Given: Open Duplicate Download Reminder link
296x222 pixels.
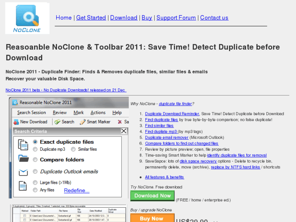Looking at the screenshot, I should [x=172, y=114].
